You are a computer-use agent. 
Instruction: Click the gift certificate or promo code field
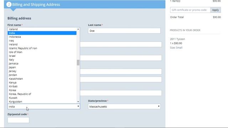coord(190,10)
